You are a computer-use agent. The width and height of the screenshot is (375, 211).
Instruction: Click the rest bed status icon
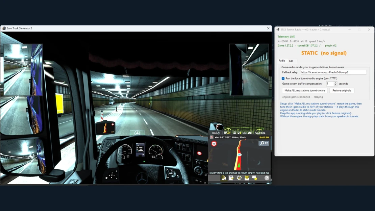244,133
